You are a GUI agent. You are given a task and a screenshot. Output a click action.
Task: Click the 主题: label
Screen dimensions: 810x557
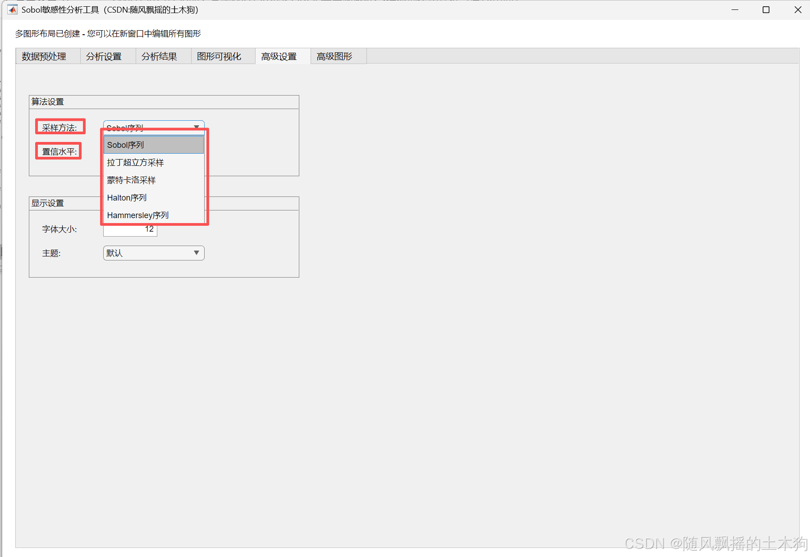click(51, 253)
